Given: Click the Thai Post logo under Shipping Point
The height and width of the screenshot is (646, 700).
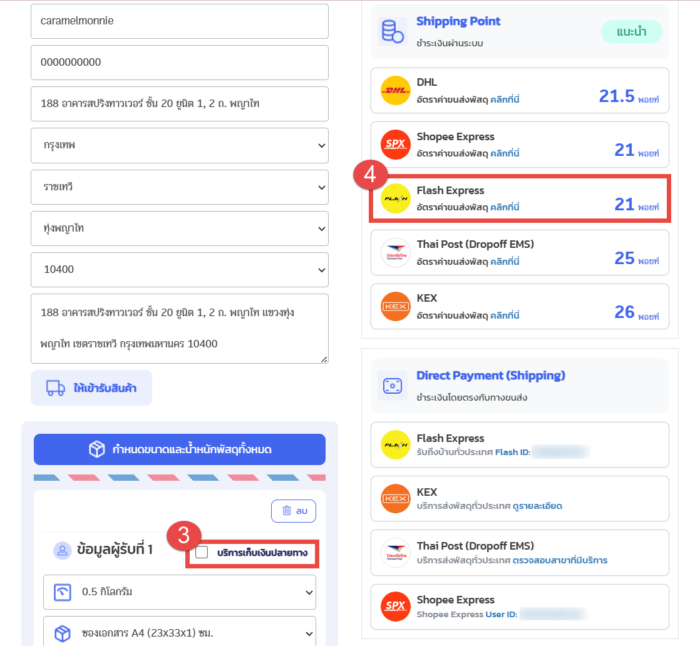Looking at the screenshot, I should pos(395,253).
